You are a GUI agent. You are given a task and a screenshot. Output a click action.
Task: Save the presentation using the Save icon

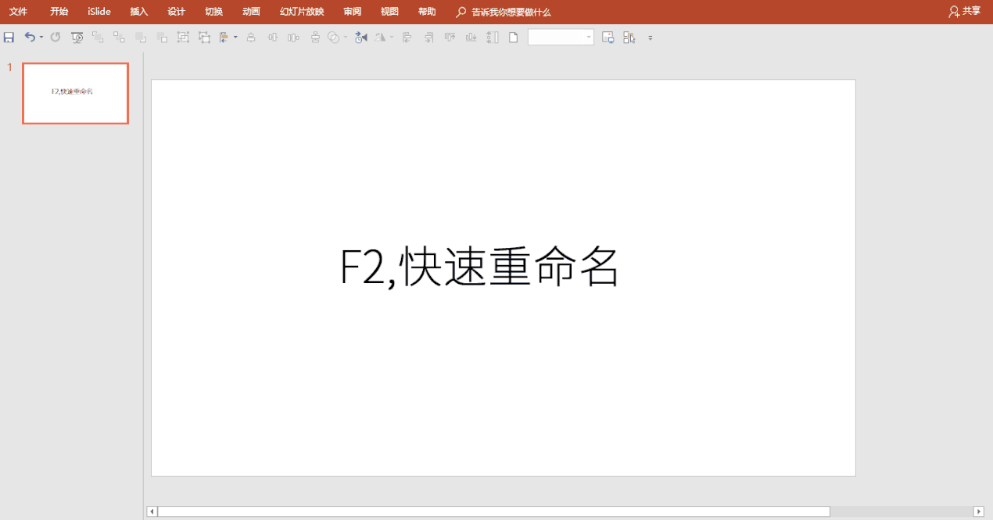pyautogui.click(x=9, y=37)
